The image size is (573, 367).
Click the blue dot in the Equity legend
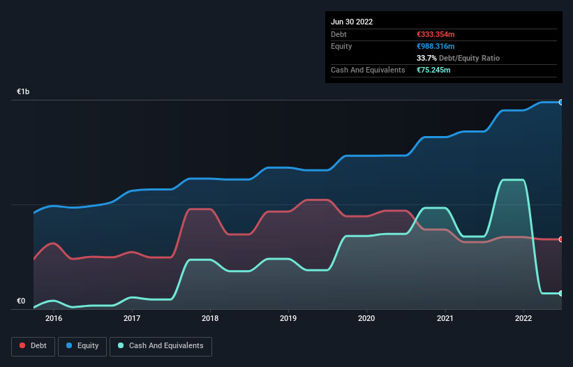[69, 345]
